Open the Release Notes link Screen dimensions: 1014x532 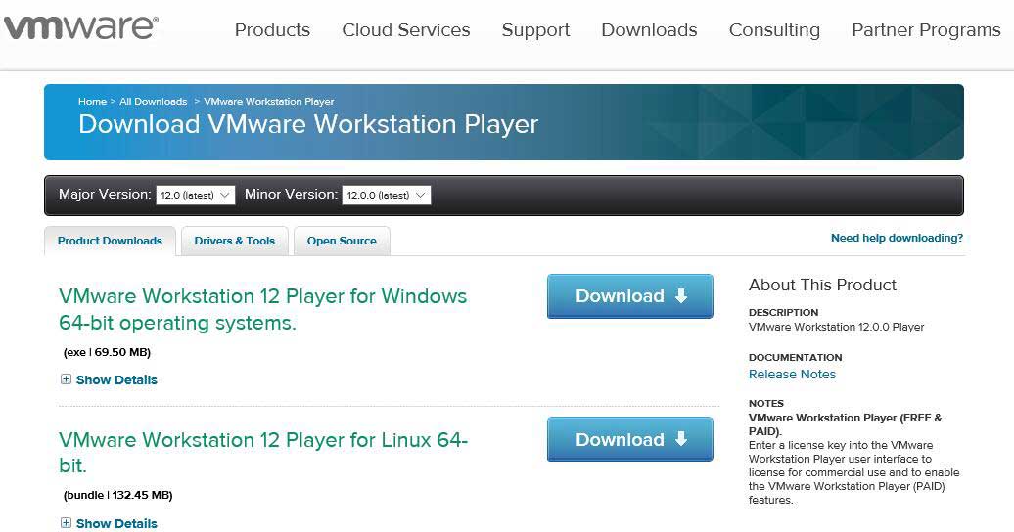point(792,375)
